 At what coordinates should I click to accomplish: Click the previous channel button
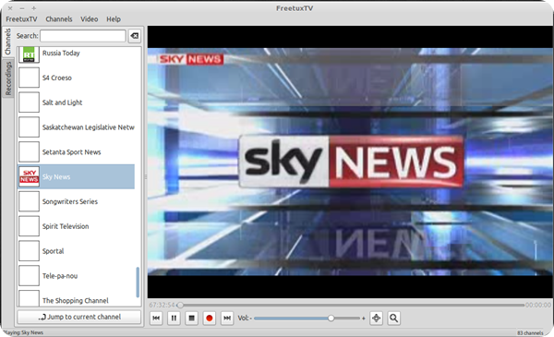[x=156, y=319]
